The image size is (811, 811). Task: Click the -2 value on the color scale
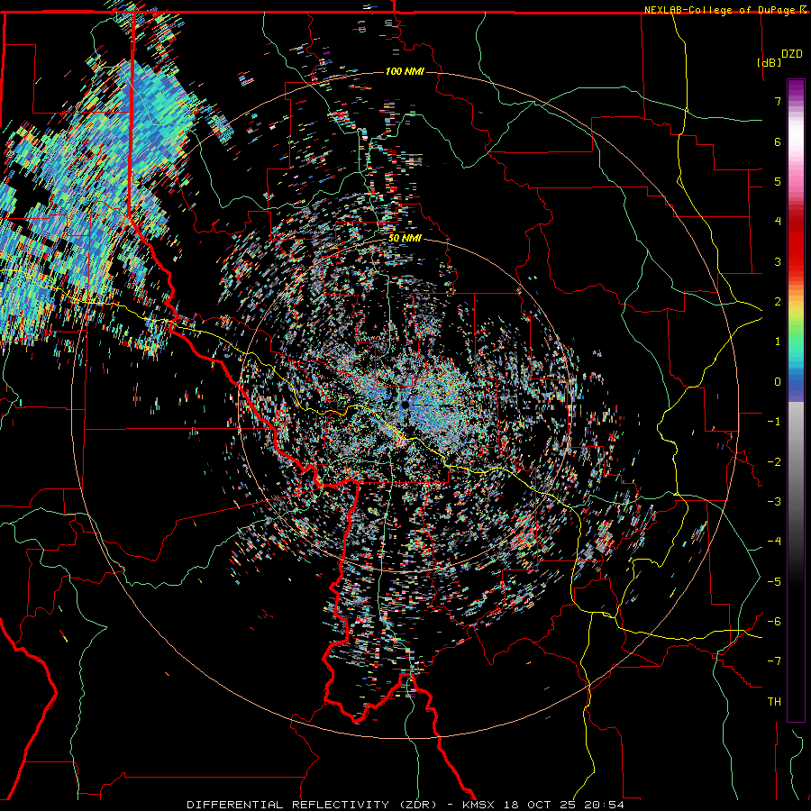pyautogui.click(x=774, y=462)
